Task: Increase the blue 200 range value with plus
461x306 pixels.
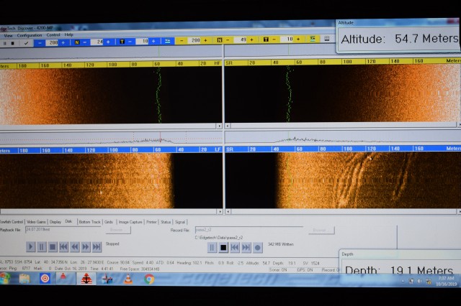Action: click(65, 42)
